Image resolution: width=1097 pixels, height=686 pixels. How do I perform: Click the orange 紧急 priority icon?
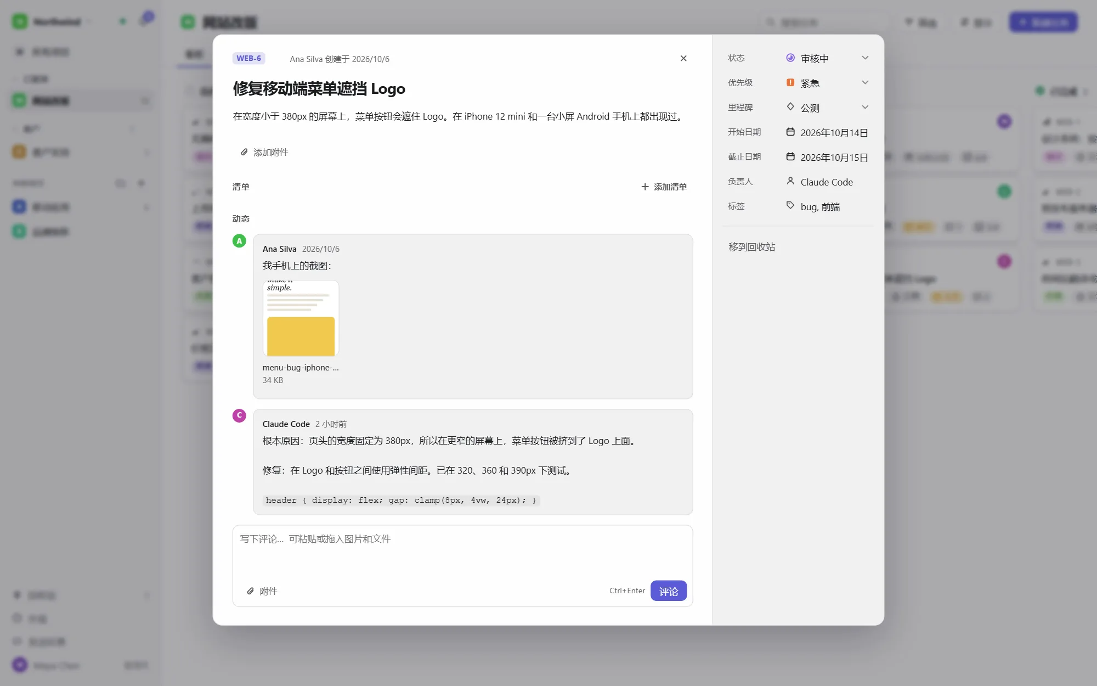point(790,82)
